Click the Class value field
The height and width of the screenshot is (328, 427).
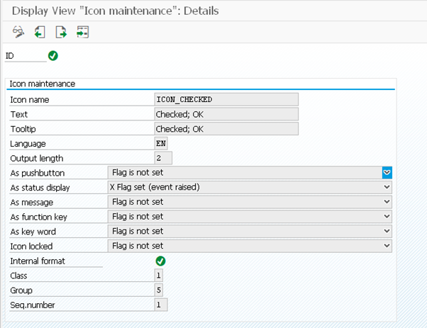pyautogui.click(x=159, y=275)
